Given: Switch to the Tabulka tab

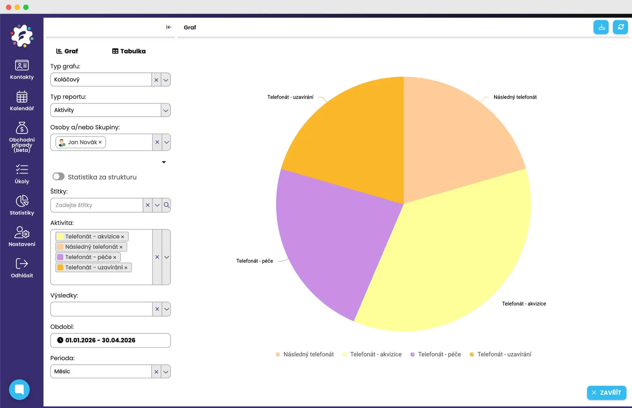Looking at the screenshot, I should coord(129,51).
